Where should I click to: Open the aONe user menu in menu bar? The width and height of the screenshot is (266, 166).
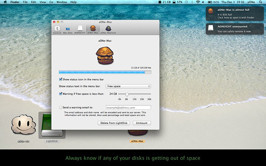click(x=251, y=2)
